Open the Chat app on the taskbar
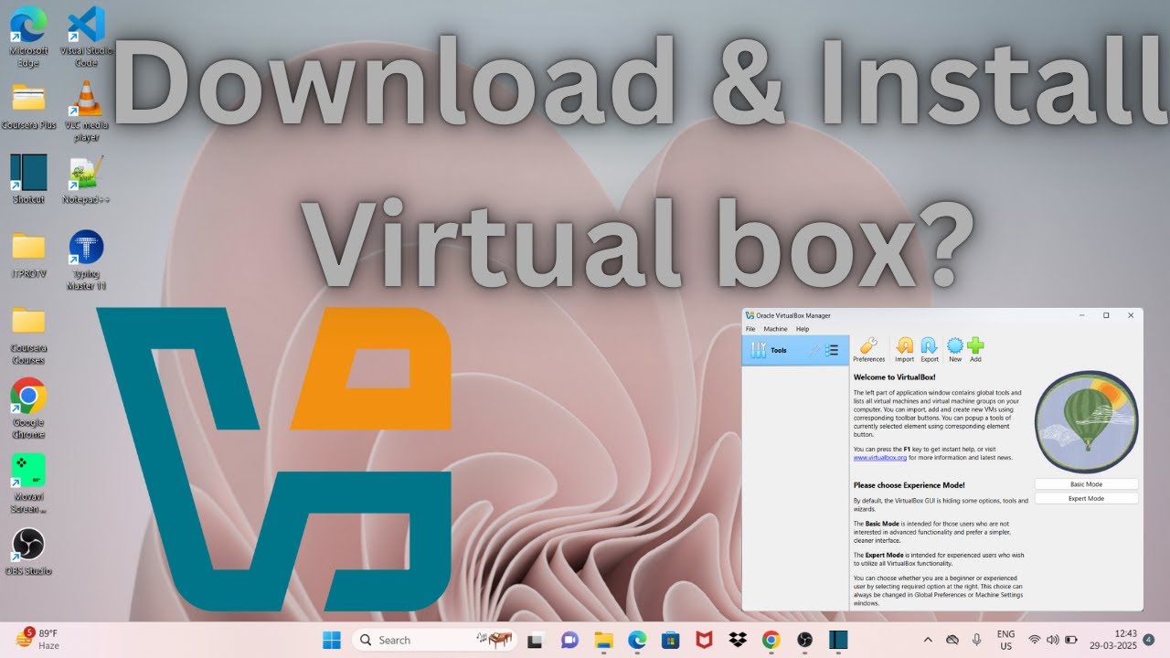Screen dimensions: 1170x658 (x=569, y=640)
